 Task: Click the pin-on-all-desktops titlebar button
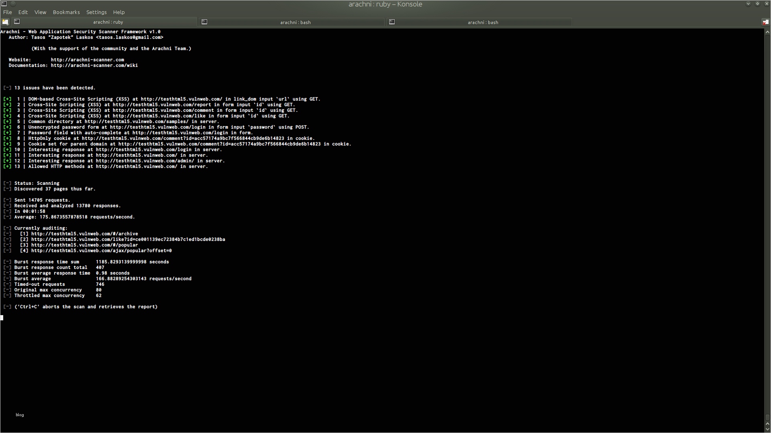click(13, 4)
